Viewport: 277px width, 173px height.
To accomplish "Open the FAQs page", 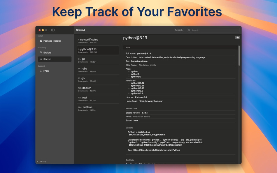I will pos(55,71).
